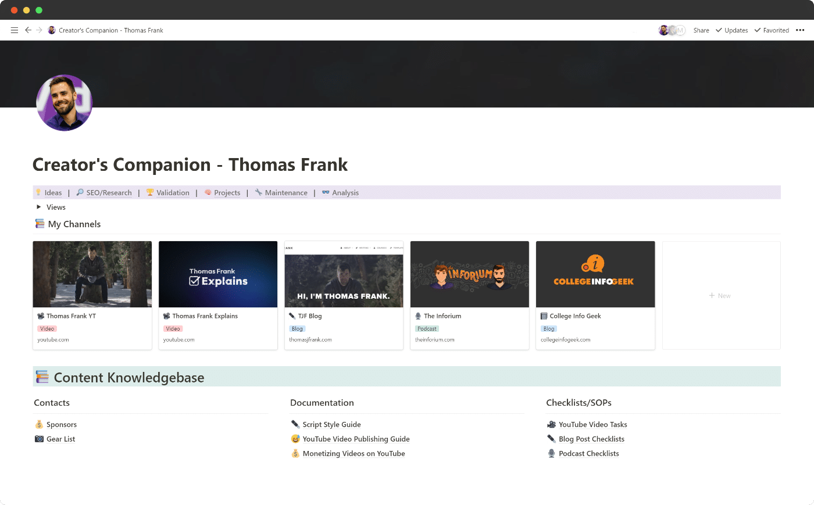Click the Share button

pyautogui.click(x=701, y=30)
